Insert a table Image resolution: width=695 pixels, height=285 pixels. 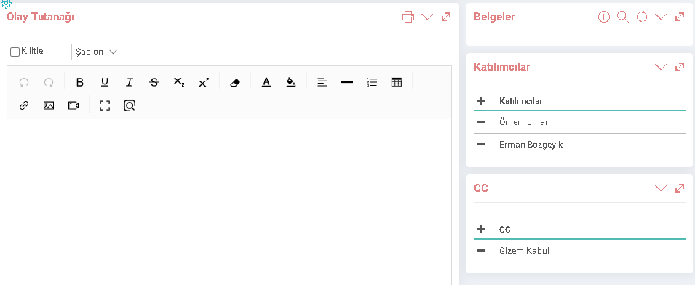pyautogui.click(x=397, y=82)
